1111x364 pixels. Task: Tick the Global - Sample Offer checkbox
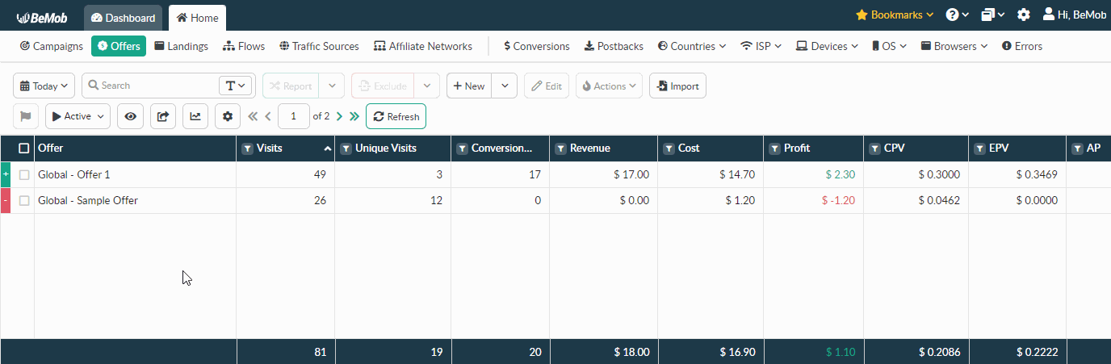click(24, 200)
